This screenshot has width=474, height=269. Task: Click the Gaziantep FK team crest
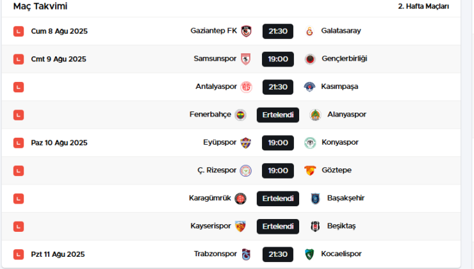click(247, 31)
